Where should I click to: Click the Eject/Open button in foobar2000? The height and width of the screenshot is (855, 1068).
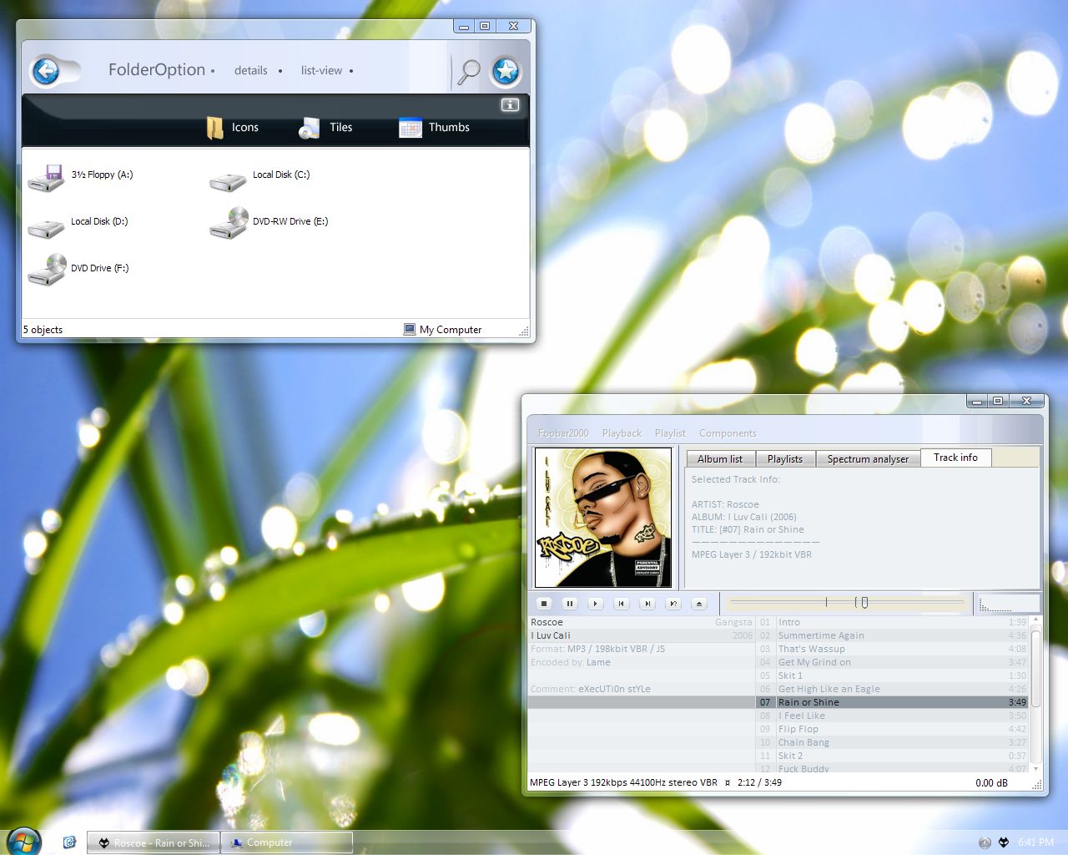coord(699,604)
